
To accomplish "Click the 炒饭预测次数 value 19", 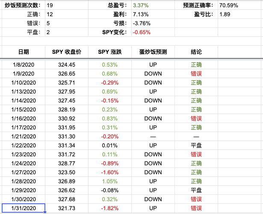I will [x=50, y=6].
